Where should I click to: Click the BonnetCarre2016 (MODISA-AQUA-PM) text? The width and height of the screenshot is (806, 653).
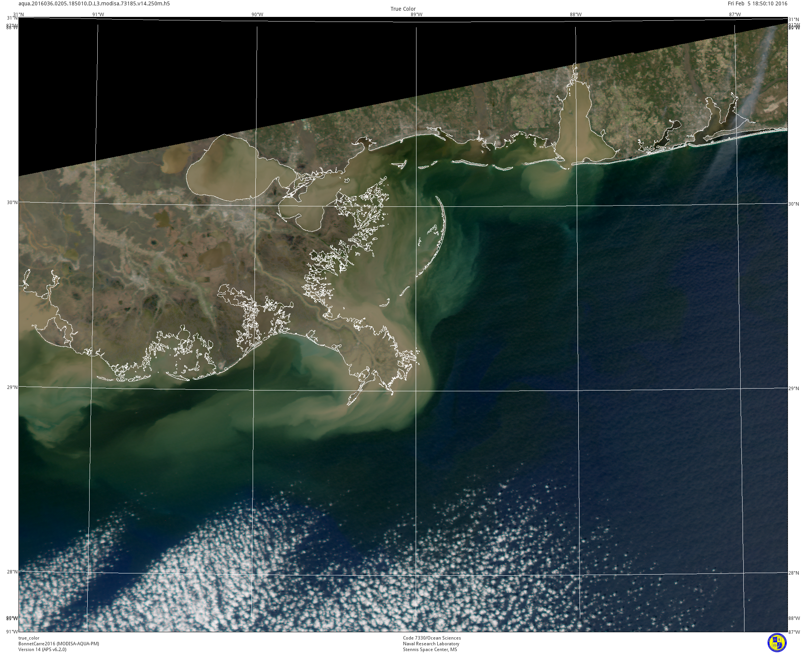[58, 644]
